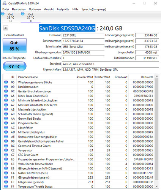Click the status icon for Maximale Löschzyklen

6,109
